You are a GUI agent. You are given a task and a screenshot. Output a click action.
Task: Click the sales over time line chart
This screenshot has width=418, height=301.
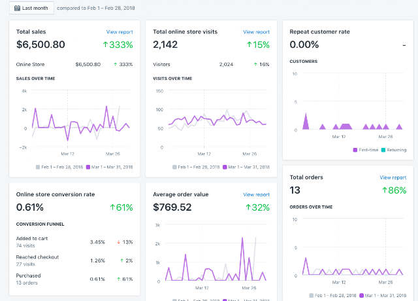tap(81, 119)
